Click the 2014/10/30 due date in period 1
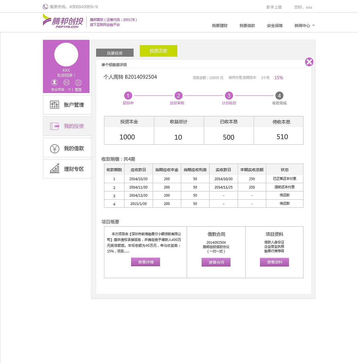 (138, 179)
